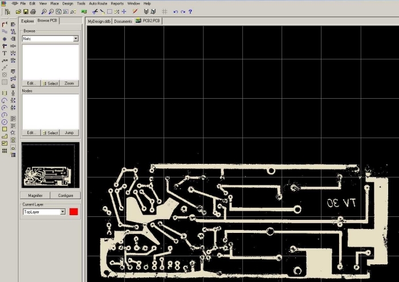The width and height of the screenshot is (399, 282).
Task: Click the Configure button
Action: point(65,195)
